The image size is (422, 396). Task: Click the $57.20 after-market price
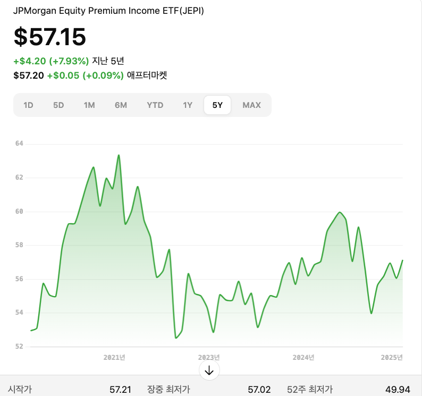tap(29, 75)
